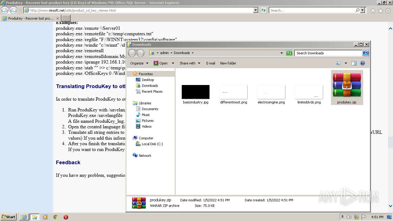Open Windows Media Player from taskbar
Image resolution: width=393 pixels, height=221 pixels.
(45, 217)
